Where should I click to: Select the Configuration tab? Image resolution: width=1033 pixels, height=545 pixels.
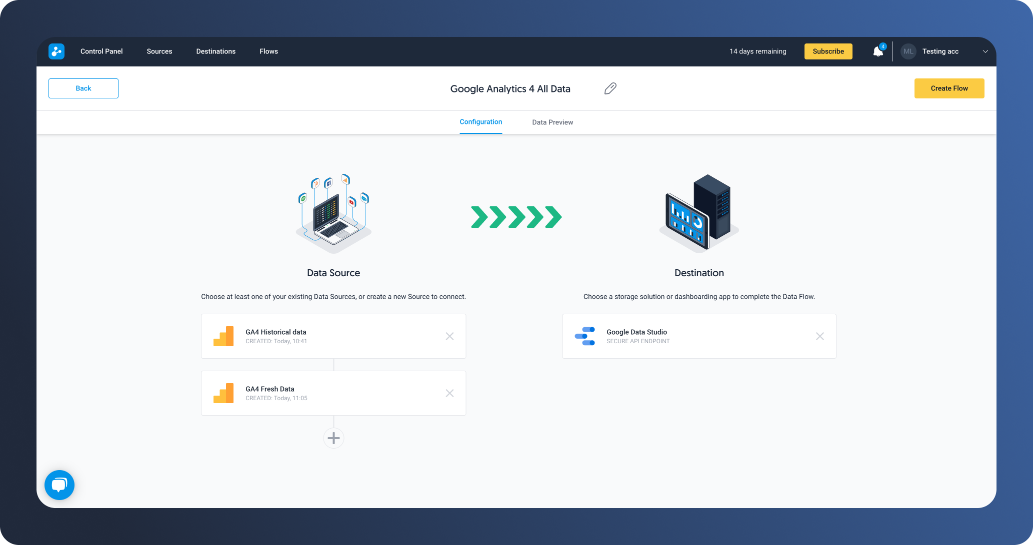click(x=480, y=122)
